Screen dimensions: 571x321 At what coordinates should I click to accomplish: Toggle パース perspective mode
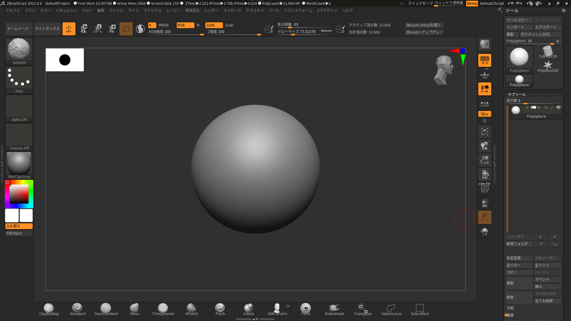tap(484, 60)
